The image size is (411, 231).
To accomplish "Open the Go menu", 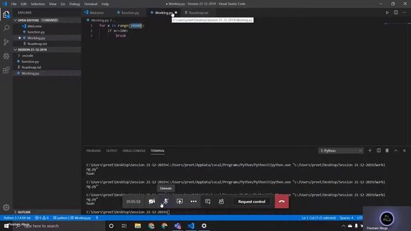I will click(x=63, y=4).
